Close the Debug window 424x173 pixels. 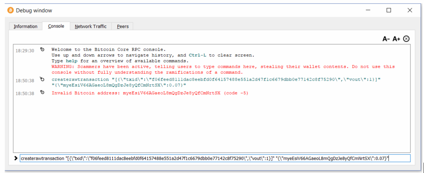click(x=410, y=10)
